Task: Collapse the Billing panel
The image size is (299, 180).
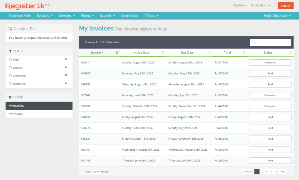Action: point(68,97)
